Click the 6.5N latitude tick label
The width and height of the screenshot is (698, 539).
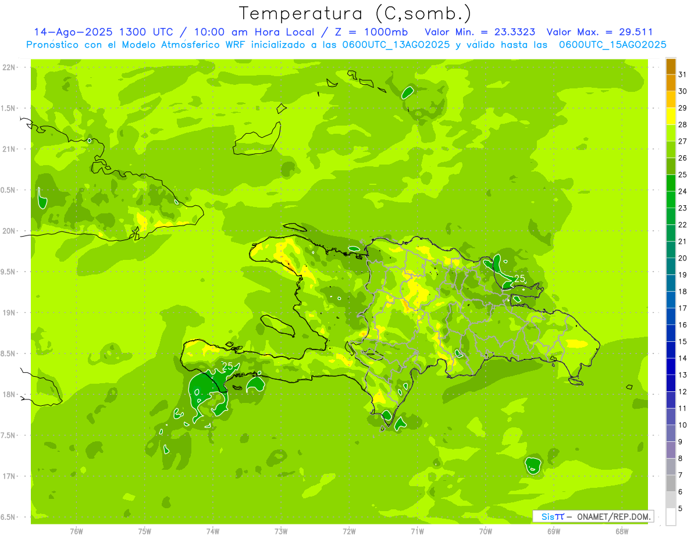click(x=9, y=517)
